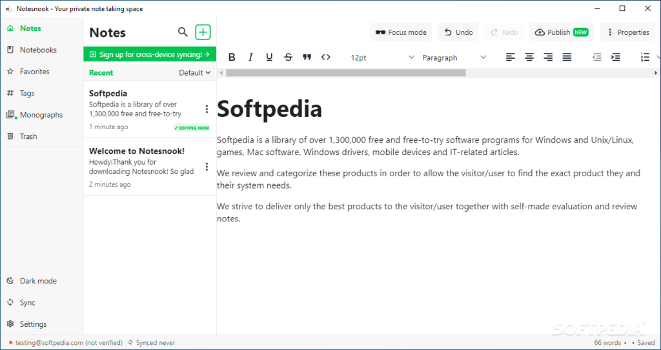The width and height of the screenshot is (661, 350).
Task: Click the EDITING NOW badge
Action: [192, 128]
